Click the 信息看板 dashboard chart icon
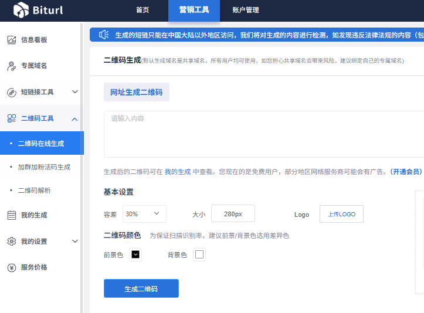 click(x=12, y=40)
